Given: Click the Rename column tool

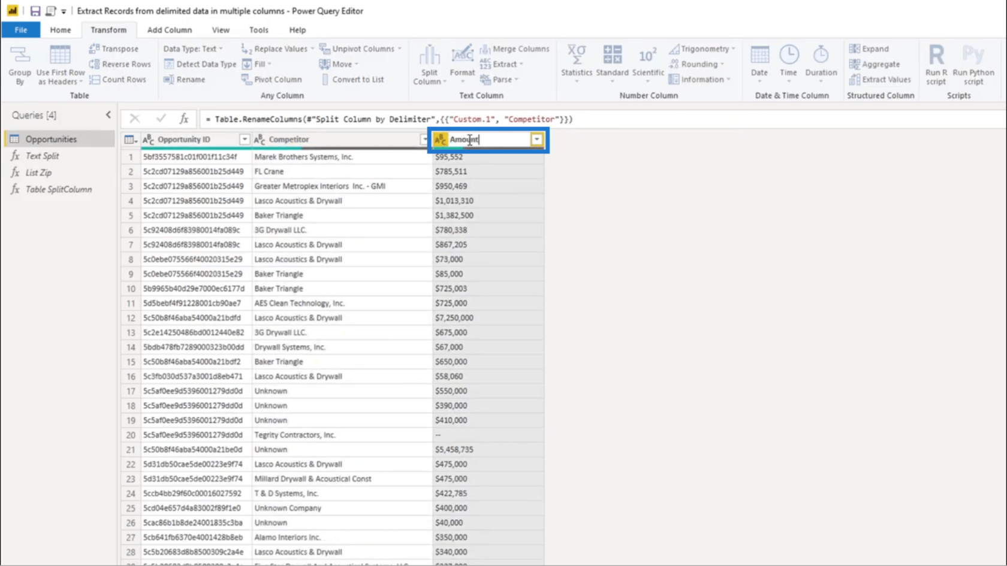Looking at the screenshot, I should click(185, 79).
